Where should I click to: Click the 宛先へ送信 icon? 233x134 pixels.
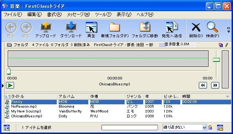click(x=172, y=27)
